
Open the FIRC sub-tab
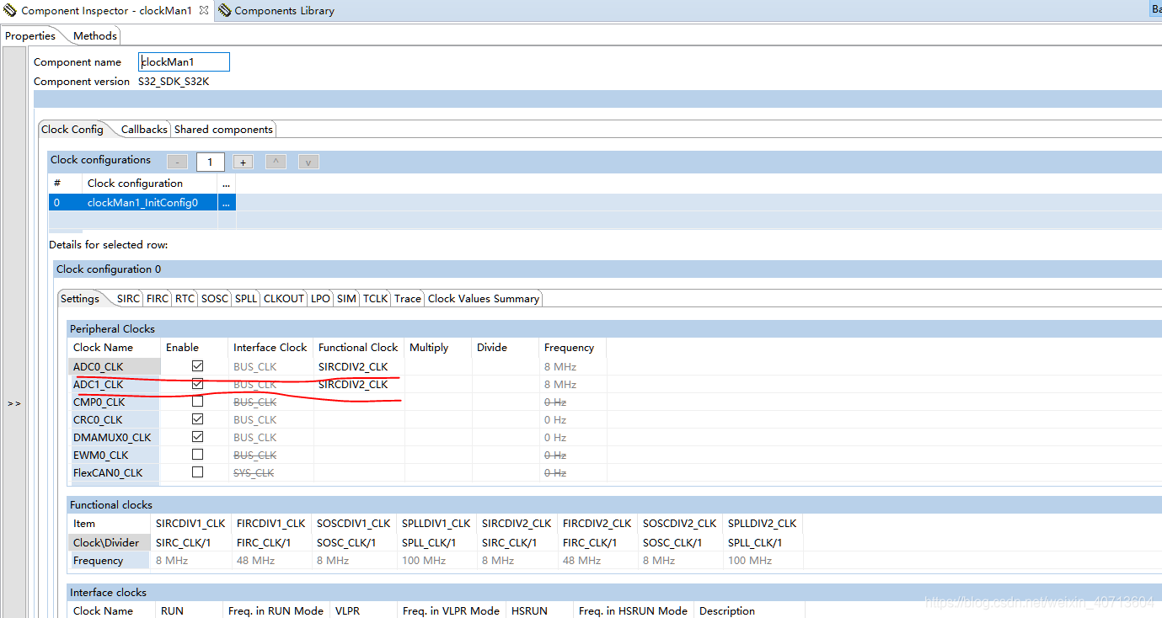pos(157,298)
